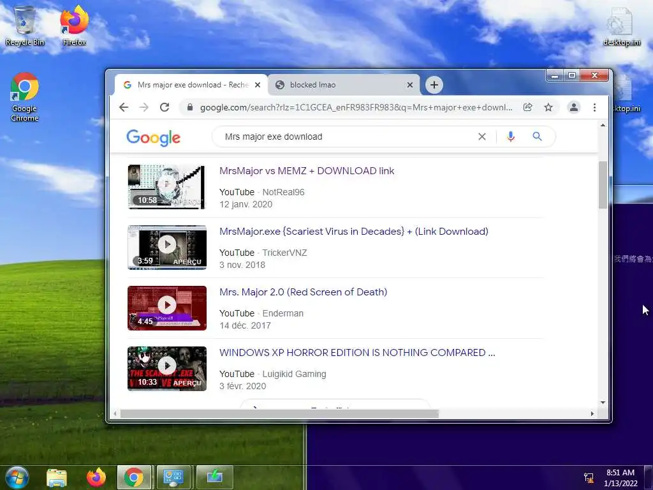The height and width of the screenshot is (490, 653).
Task: Click the date '3 nov. 2018'
Action: click(x=242, y=265)
